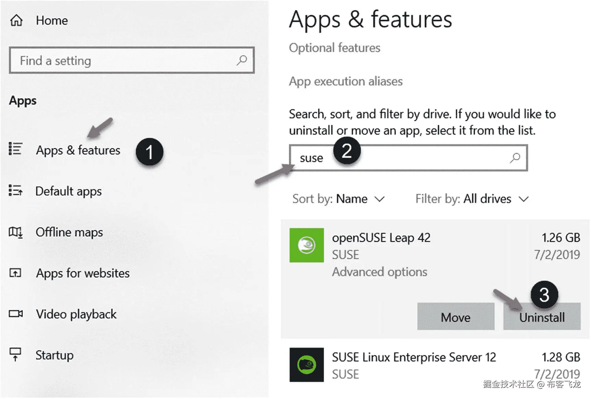
Task: Click the Offline maps icon
Action: 15,232
